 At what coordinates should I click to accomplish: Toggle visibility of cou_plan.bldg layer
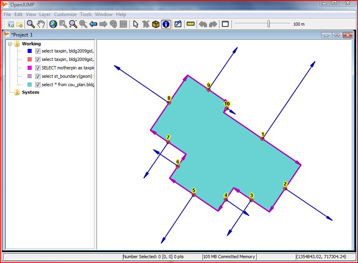(38, 85)
